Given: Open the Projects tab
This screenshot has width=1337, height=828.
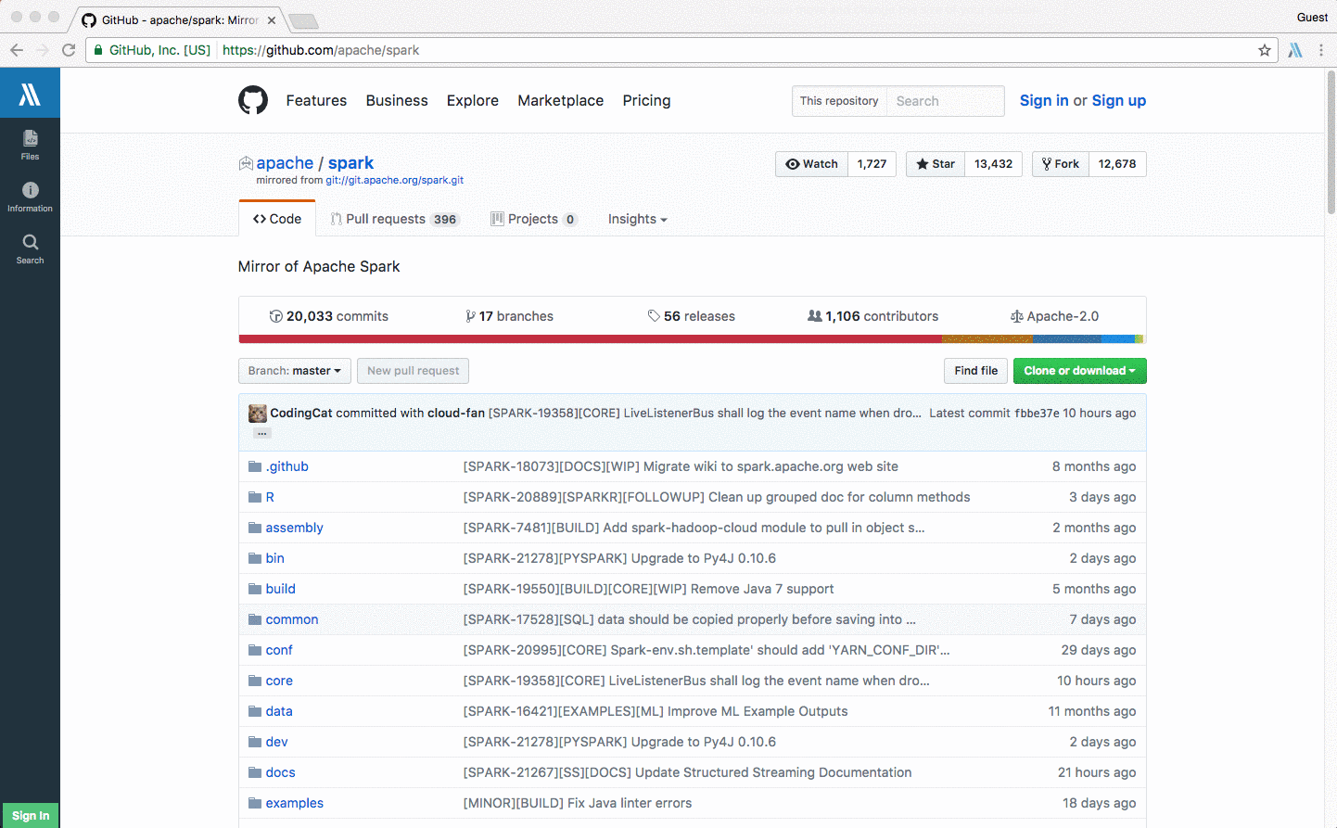Looking at the screenshot, I should pos(533,219).
